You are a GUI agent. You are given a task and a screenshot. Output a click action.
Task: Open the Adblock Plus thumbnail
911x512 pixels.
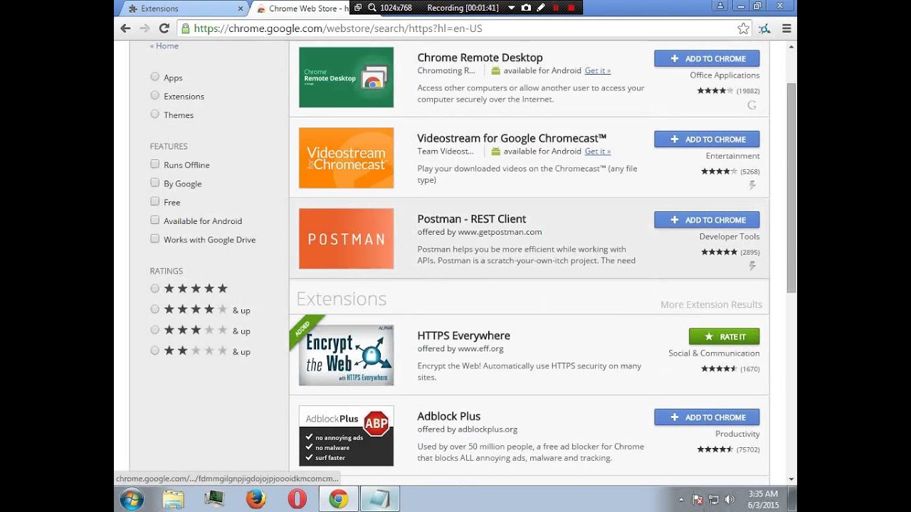click(346, 436)
